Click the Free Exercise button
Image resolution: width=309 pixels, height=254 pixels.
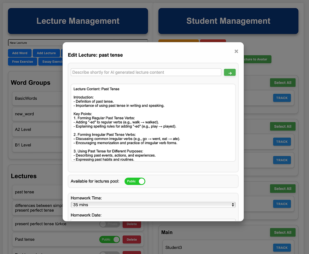tap(22, 62)
